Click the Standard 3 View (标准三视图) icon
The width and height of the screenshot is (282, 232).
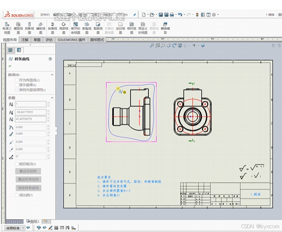7,28
